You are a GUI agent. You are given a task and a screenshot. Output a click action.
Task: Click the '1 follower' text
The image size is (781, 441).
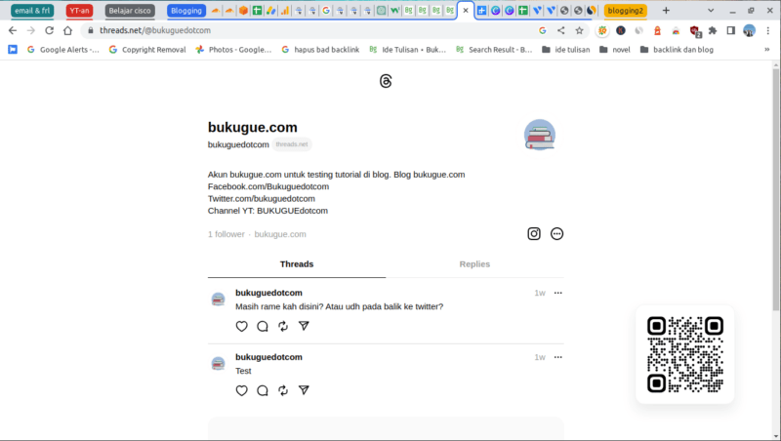coord(226,234)
